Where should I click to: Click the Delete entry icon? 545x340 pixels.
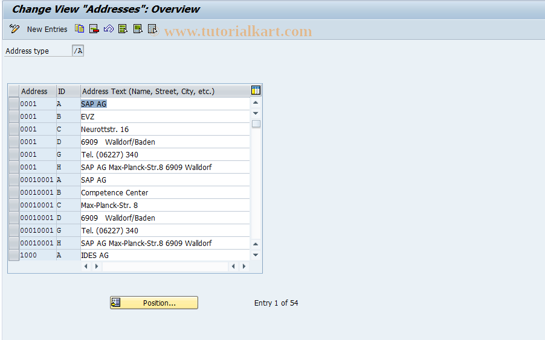click(94, 29)
